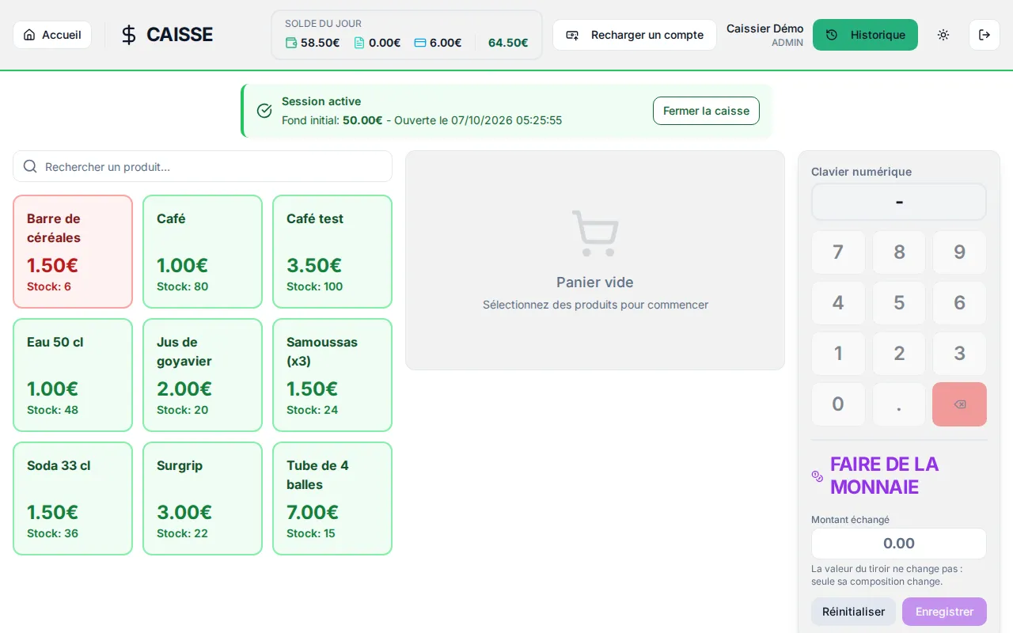Click the history clock icon in Historique

832,35
